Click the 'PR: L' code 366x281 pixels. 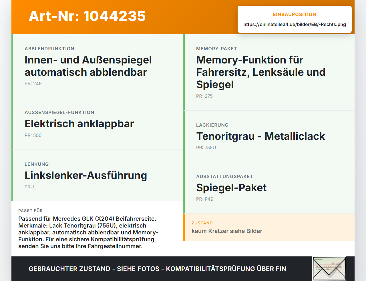(x=30, y=187)
